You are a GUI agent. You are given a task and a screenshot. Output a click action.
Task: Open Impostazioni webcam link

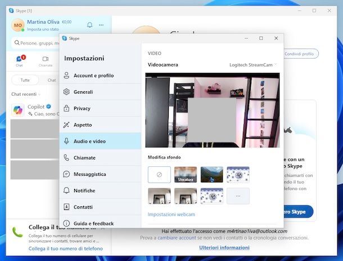pyautogui.click(x=171, y=214)
